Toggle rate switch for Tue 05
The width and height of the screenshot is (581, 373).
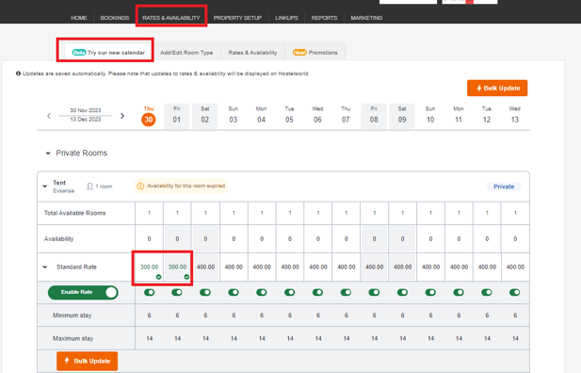(290, 293)
